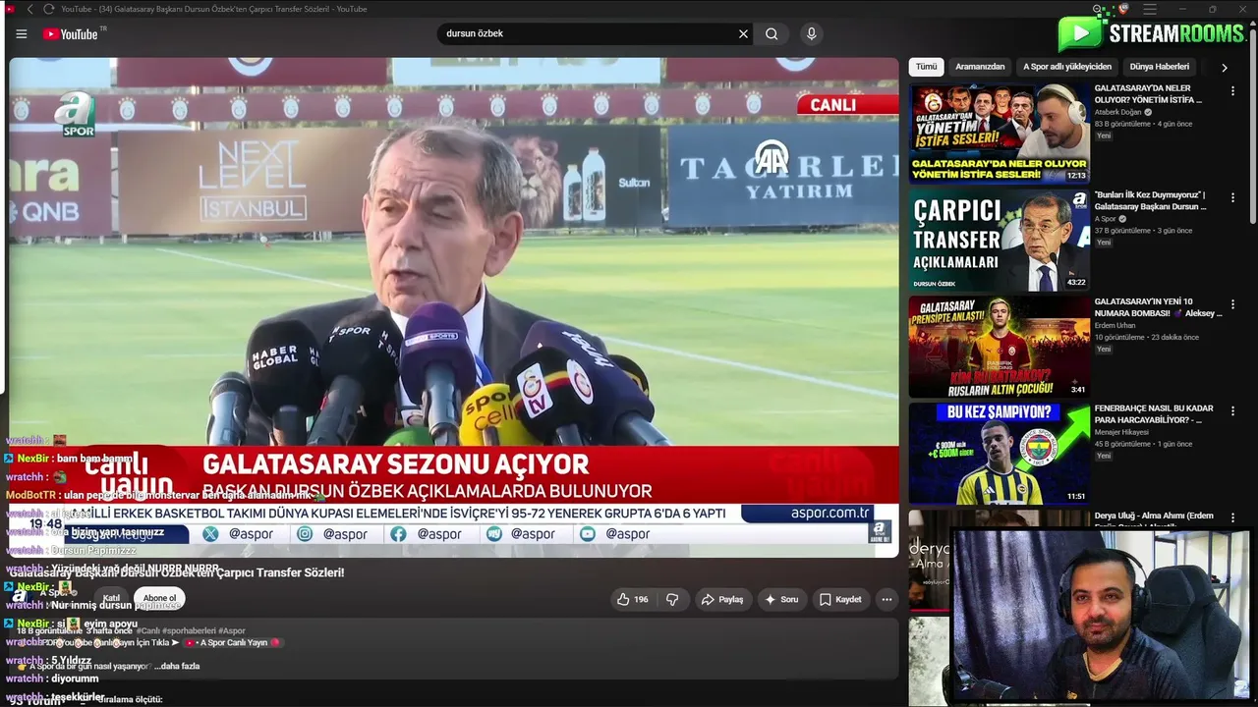The height and width of the screenshot is (707, 1258).
Task: Select the 'Tümü' filter chip
Action: coord(926,67)
